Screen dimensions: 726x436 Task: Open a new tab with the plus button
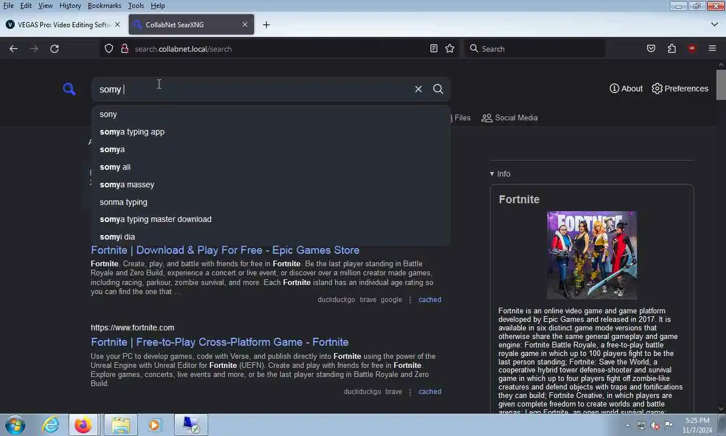[x=266, y=24]
